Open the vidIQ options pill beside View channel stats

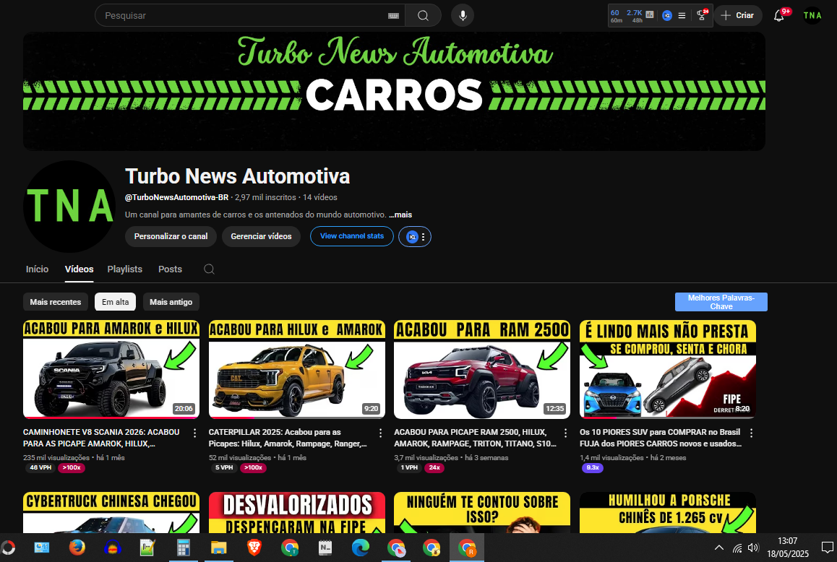(x=415, y=236)
